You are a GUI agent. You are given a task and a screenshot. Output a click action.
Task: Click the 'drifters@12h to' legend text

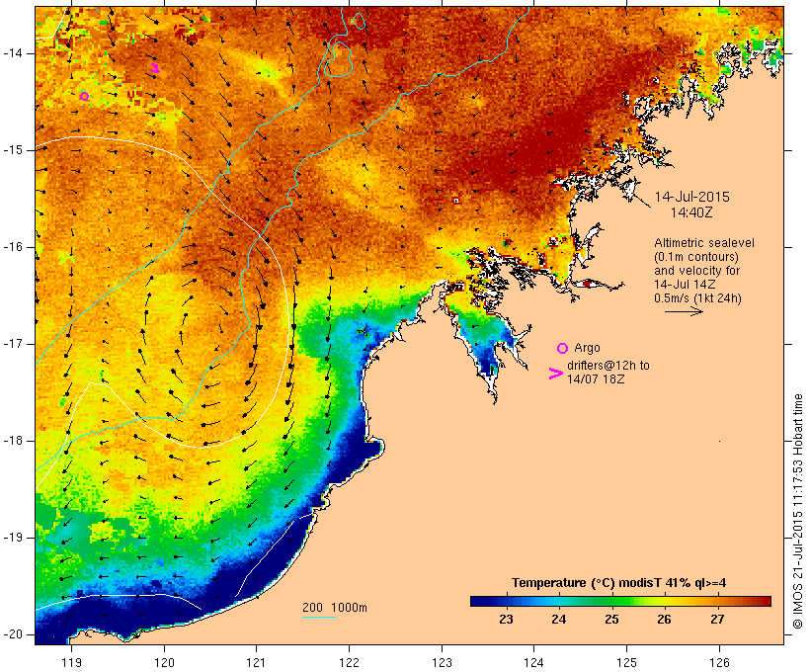click(x=608, y=366)
